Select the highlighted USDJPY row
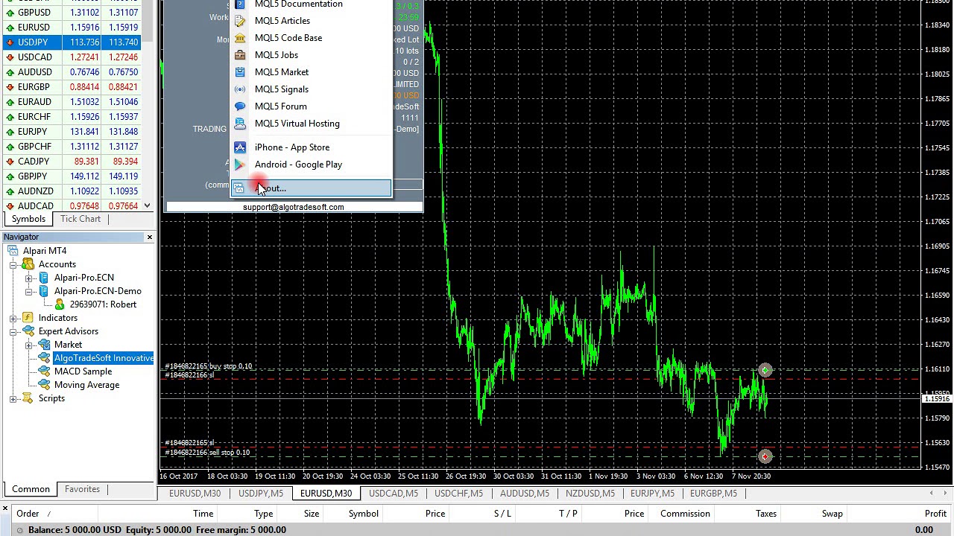The image size is (954, 536). point(72,42)
